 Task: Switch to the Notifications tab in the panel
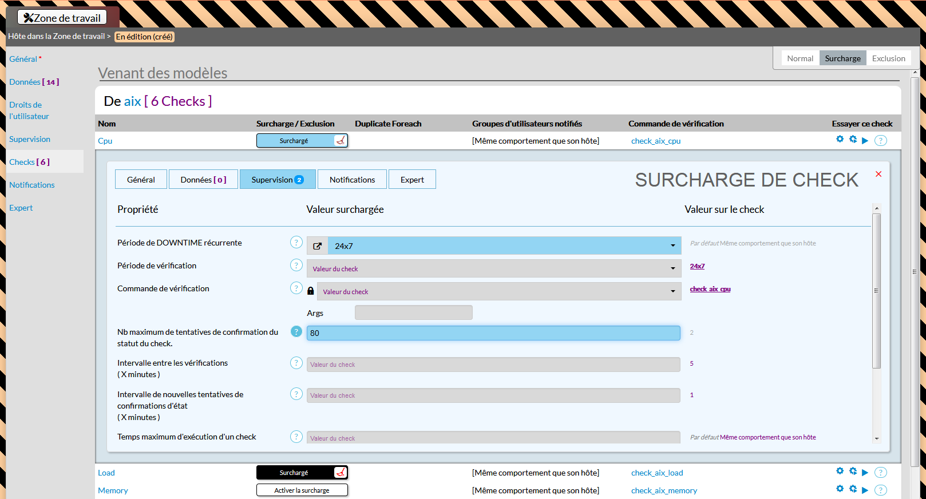[352, 180]
